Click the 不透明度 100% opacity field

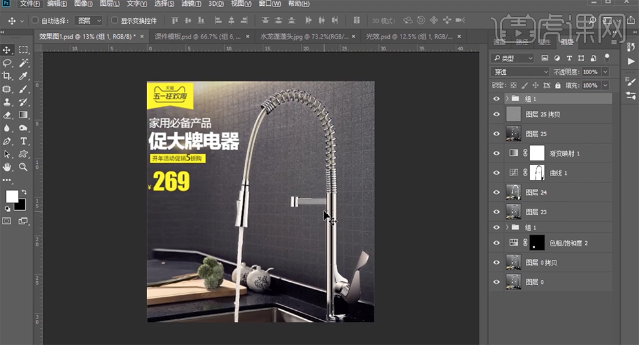[591, 72]
